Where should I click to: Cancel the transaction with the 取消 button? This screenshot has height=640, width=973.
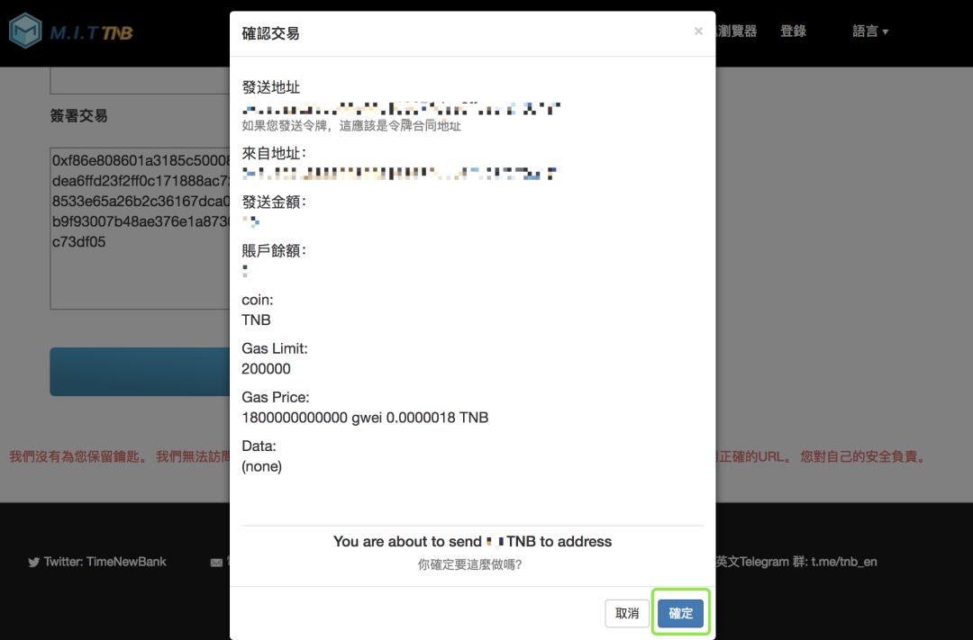[x=628, y=612]
